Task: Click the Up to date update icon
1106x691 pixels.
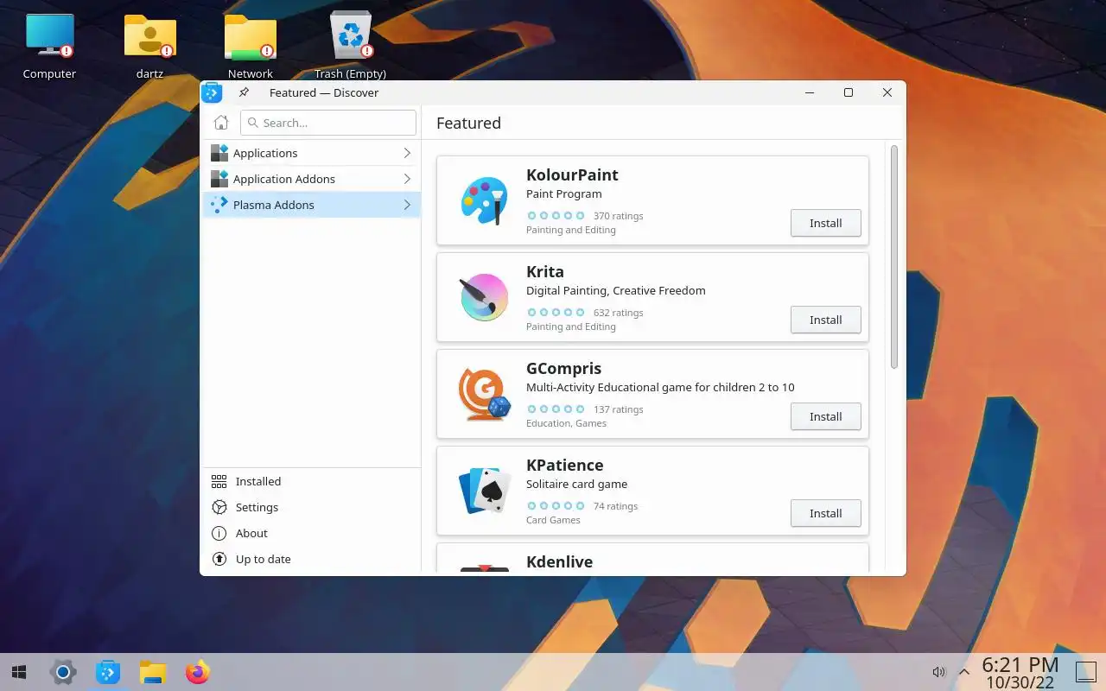Action: (x=219, y=559)
